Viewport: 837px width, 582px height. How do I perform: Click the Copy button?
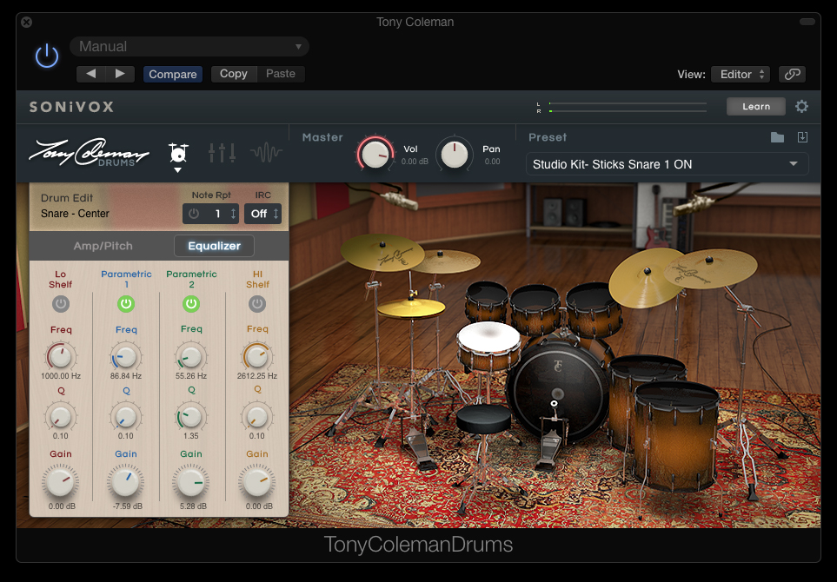pos(234,74)
